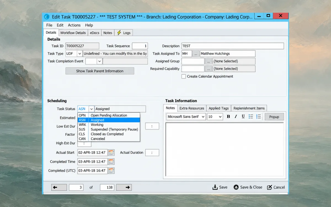Cancel editing the task
The width and height of the screenshot is (331, 207).
[276, 187]
